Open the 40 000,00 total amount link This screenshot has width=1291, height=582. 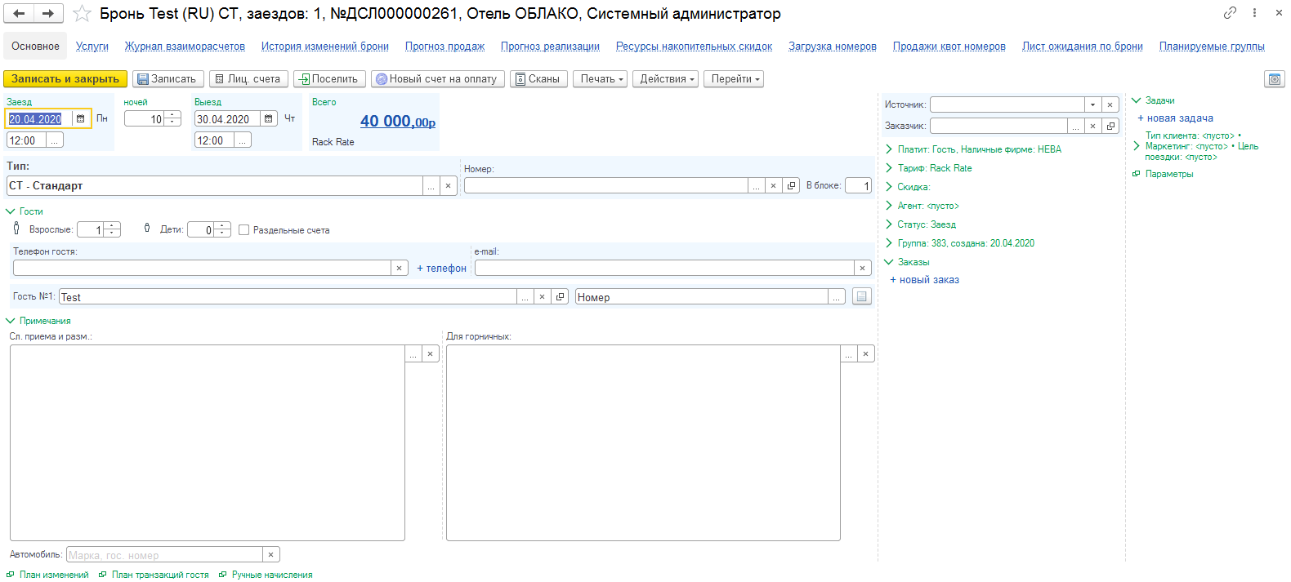[x=398, y=122]
